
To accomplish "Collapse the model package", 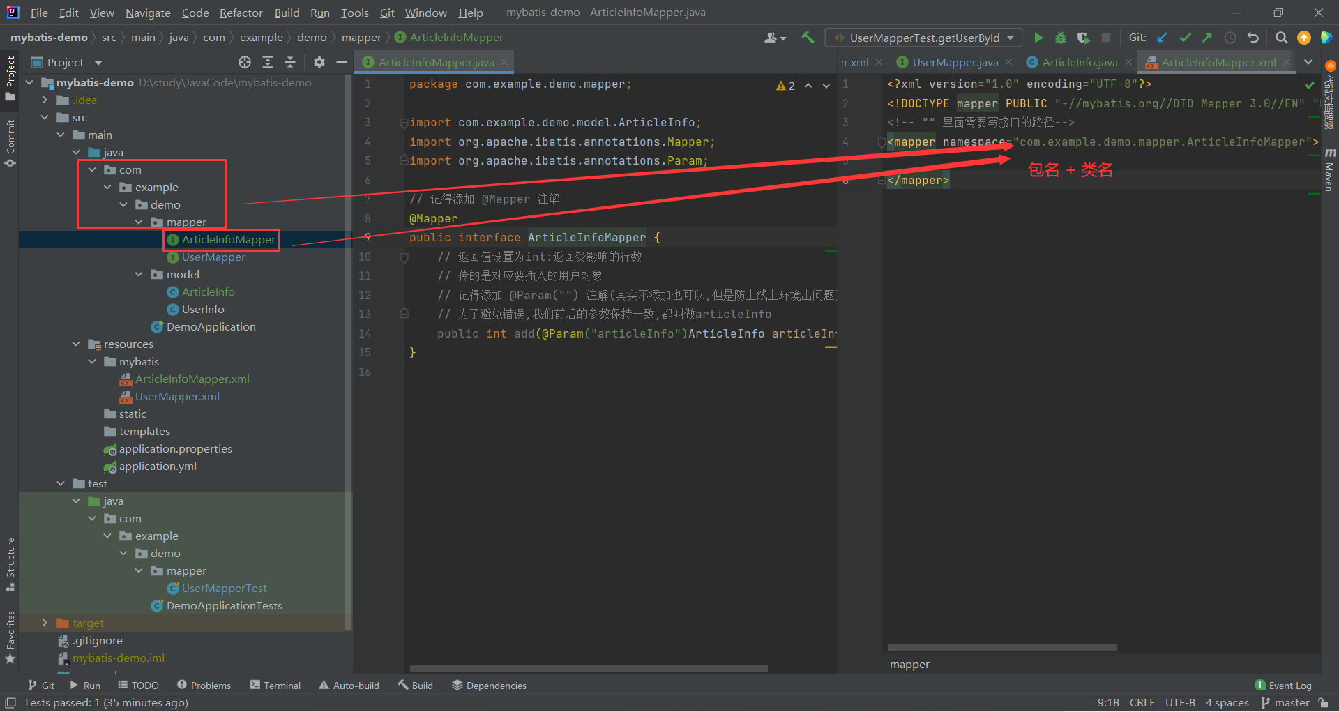I will pos(139,274).
